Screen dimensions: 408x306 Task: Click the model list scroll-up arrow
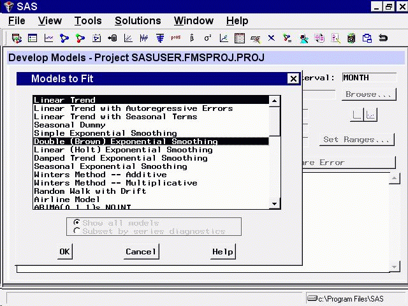pos(274,101)
